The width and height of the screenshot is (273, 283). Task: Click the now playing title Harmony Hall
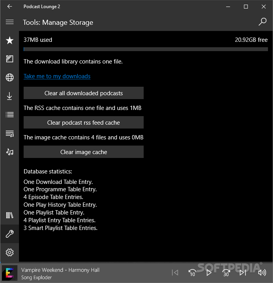pos(60,270)
